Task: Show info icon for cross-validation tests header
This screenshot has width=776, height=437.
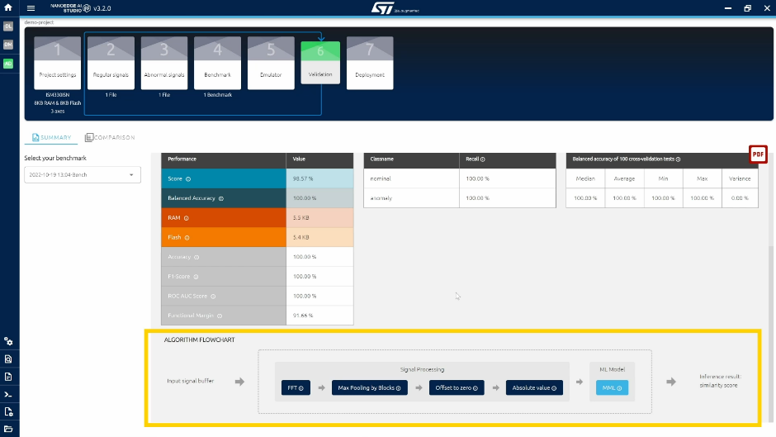Action: (678, 159)
